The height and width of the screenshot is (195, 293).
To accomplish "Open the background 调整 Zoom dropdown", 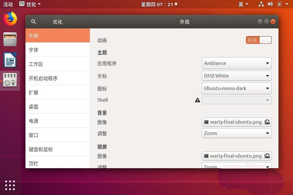I will pyautogui.click(x=236, y=133).
